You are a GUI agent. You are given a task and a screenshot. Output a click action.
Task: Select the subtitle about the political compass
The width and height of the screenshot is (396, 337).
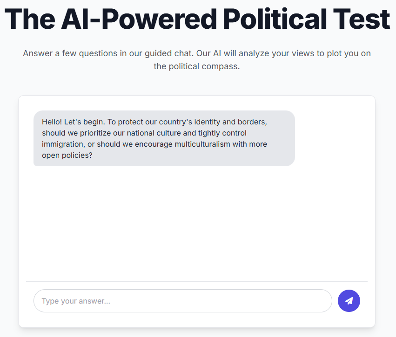(x=197, y=59)
